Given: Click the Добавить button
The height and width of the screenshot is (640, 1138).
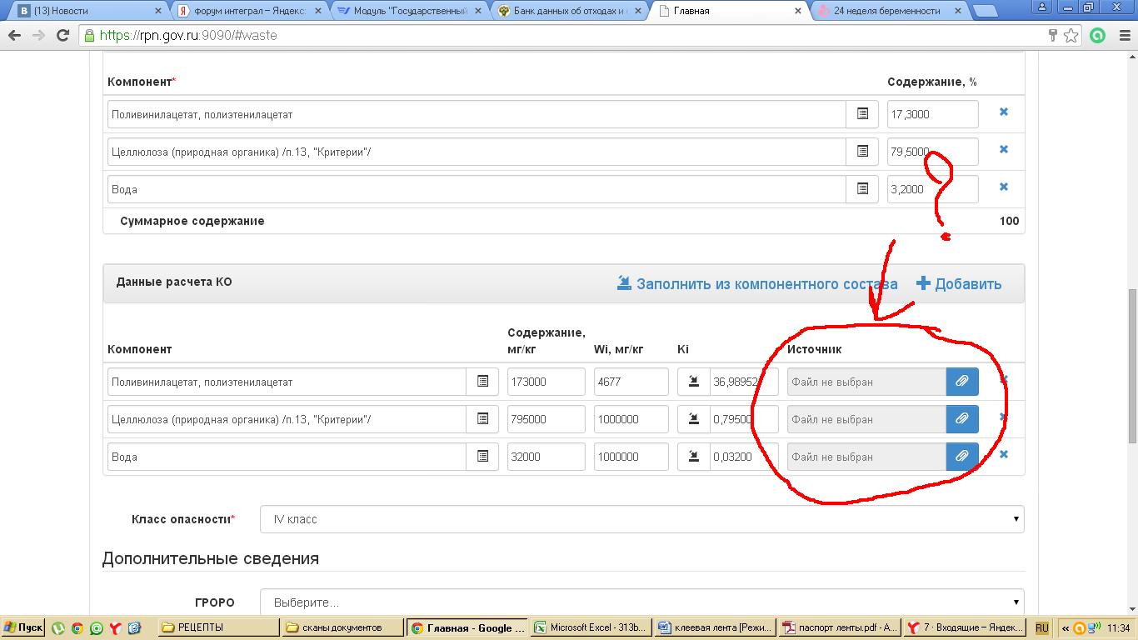Looking at the screenshot, I should 959,284.
